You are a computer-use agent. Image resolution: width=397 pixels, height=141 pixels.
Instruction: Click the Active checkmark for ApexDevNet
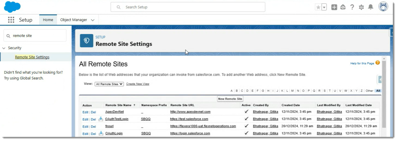[x=246, y=112]
